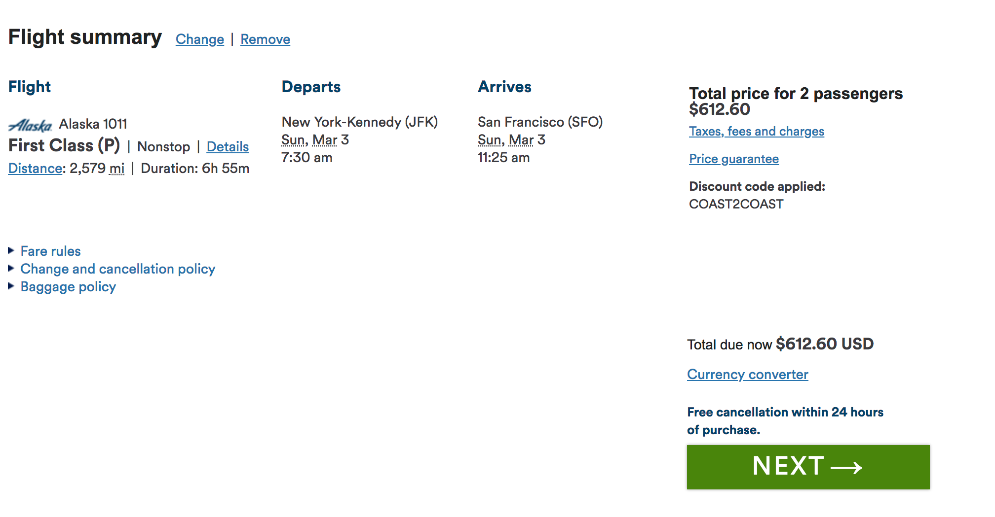The height and width of the screenshot is (517, 995).
Task: Click the Alaska Airlines logo
Action: tap(30, 125)
